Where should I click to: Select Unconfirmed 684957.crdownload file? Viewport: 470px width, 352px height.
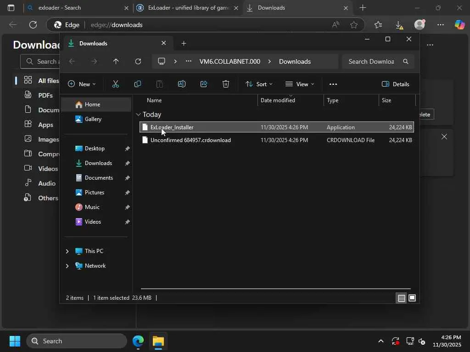pyautogui.click(x=277, y=140)
